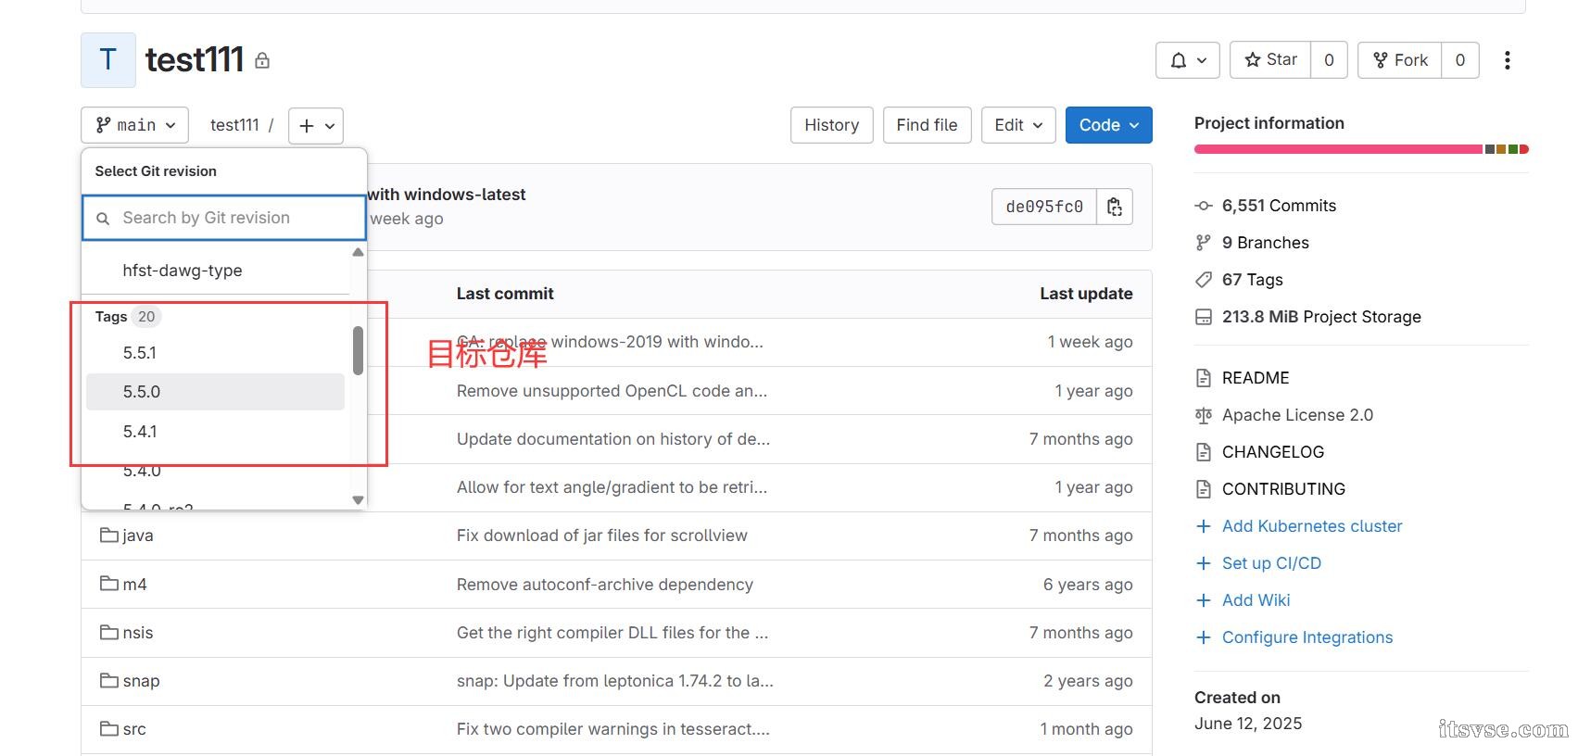Screen dimensions: 1578x756
Task: Open the plus add-file dropdown
Action: (x=316, y=125)
